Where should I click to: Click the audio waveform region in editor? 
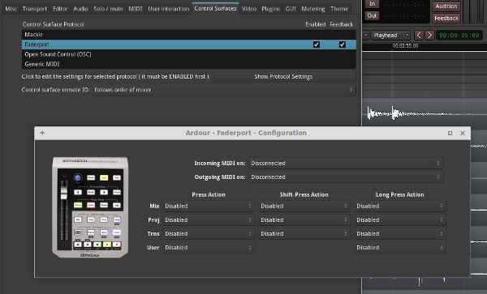click(425, 113)
